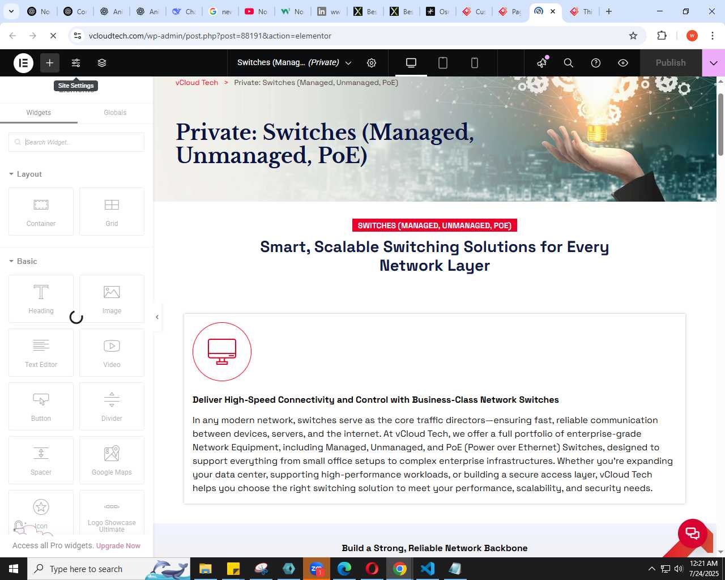Select the Spacer widget
This screenshot has height=580, width=725.
[x=41, y=460]
